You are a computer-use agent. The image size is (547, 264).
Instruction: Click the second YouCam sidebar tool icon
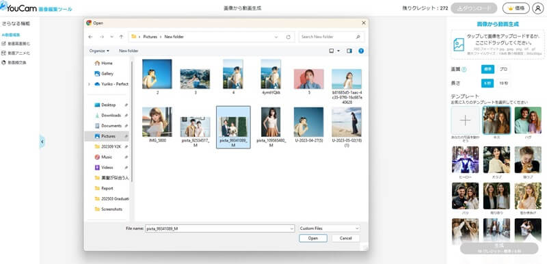point(4,53)
